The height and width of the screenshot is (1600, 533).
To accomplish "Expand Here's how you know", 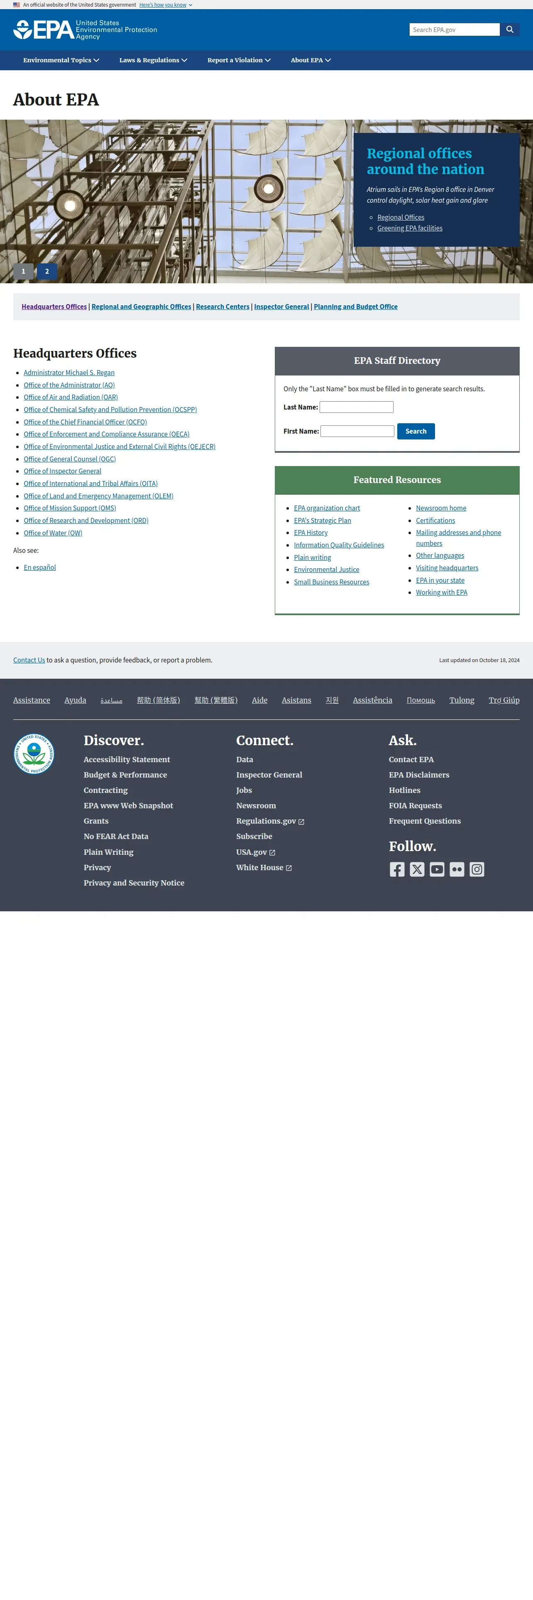I will [x=166, y=4].
